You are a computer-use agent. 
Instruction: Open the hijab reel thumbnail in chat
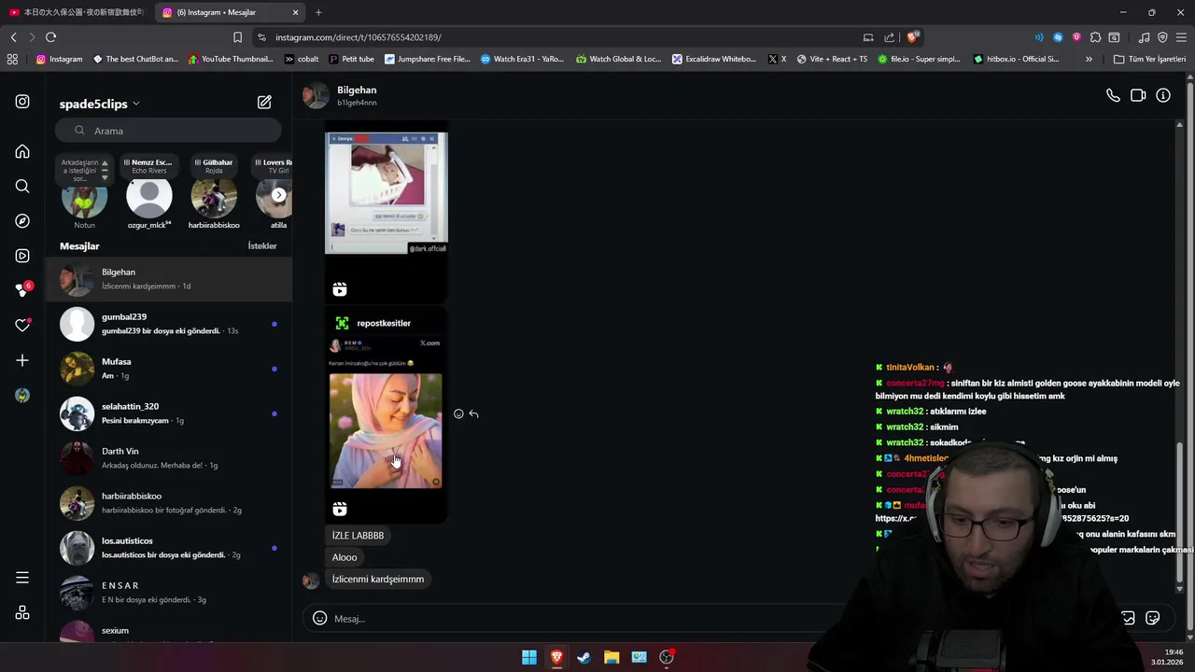tap(386, 430)
